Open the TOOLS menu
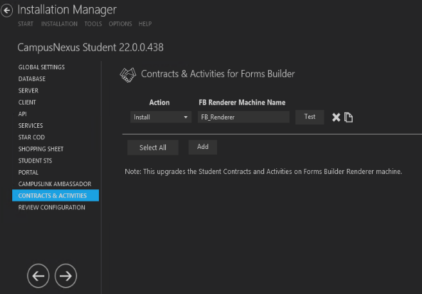Screen dimensions: 422x294 (93, 24)
